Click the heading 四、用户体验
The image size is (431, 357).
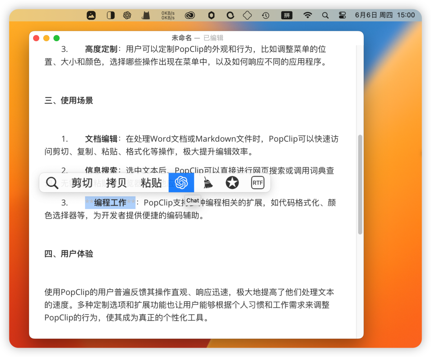69,254
